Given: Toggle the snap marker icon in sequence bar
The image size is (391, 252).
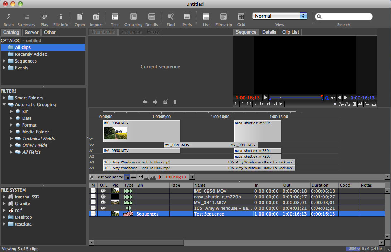Looking at the screenshot, I should coord(159,177).
